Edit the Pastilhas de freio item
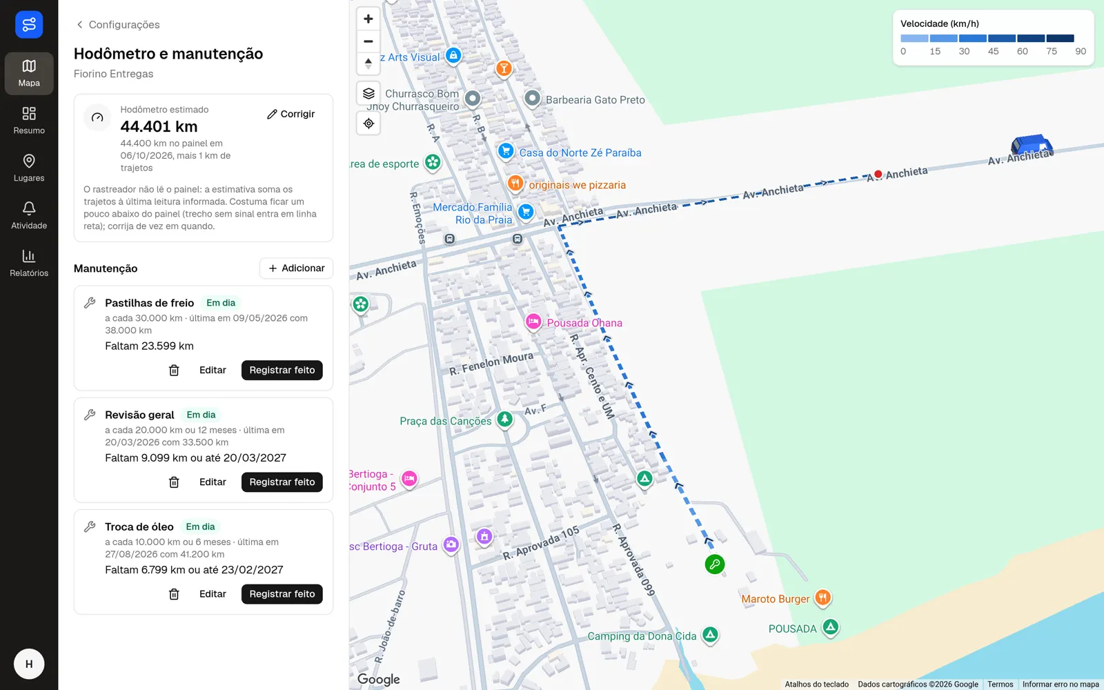This screenshot has height=690, width=1104. pos(213,371)
